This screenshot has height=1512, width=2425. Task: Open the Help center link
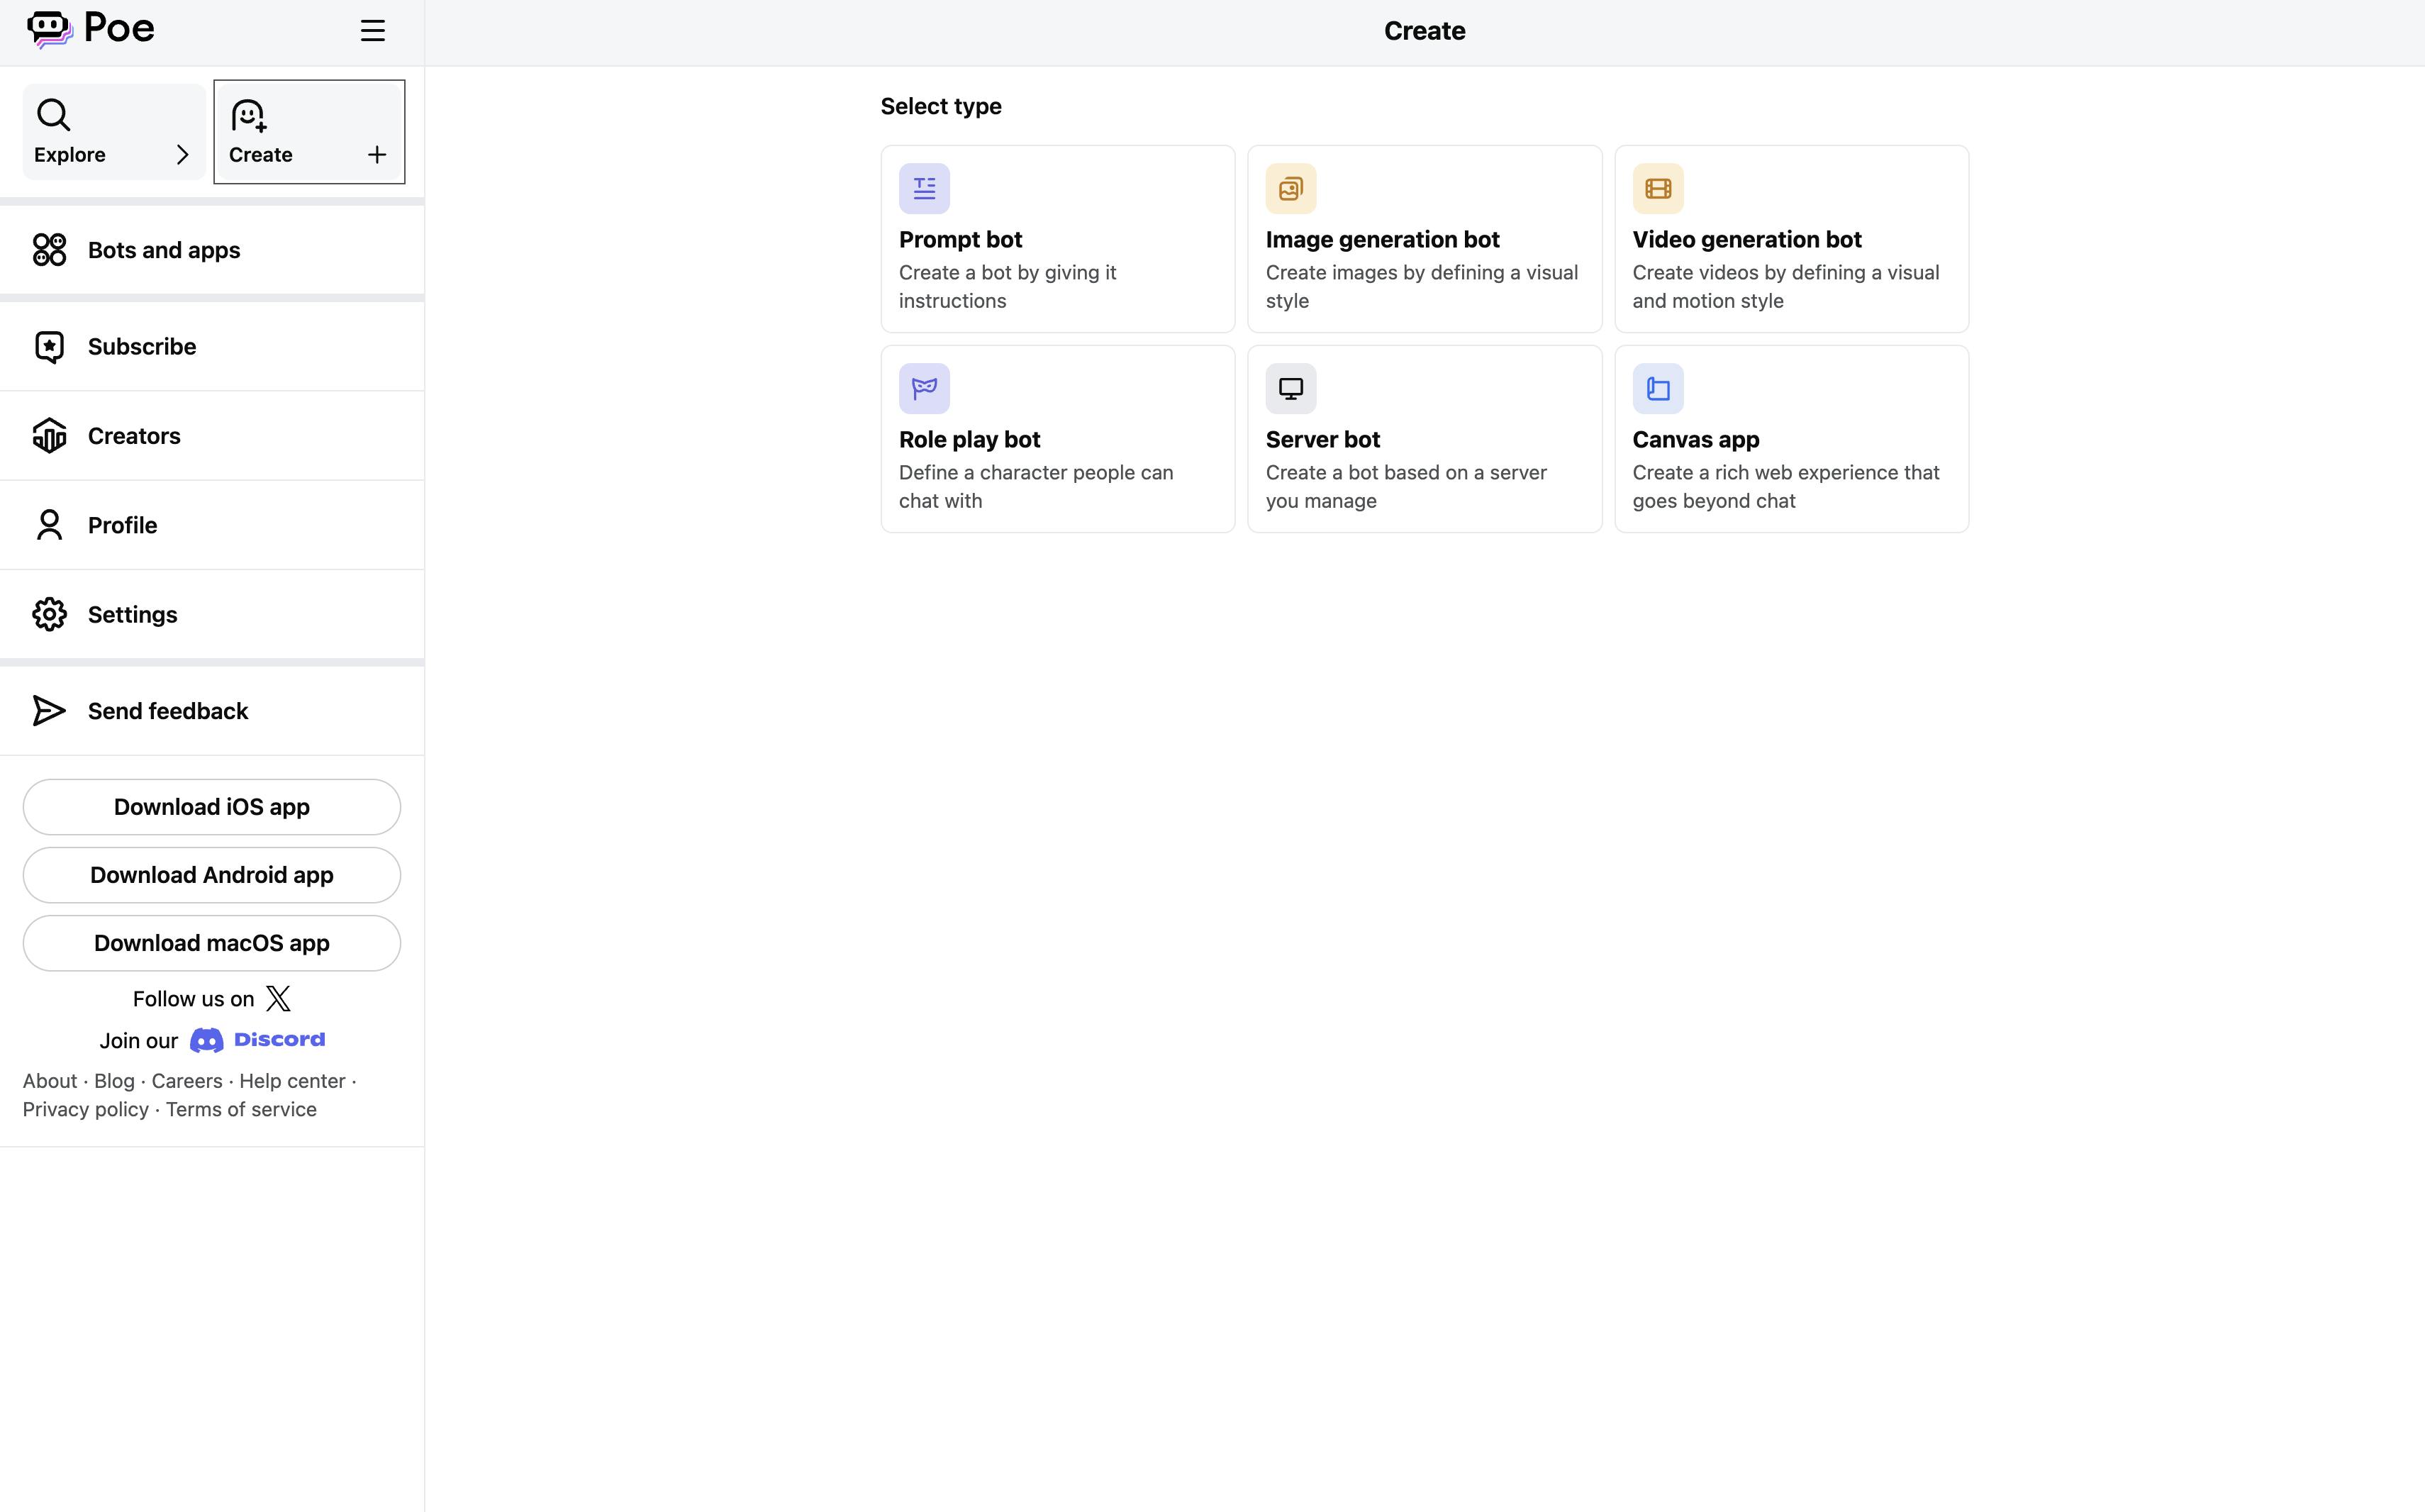(x=292, y=1081)
